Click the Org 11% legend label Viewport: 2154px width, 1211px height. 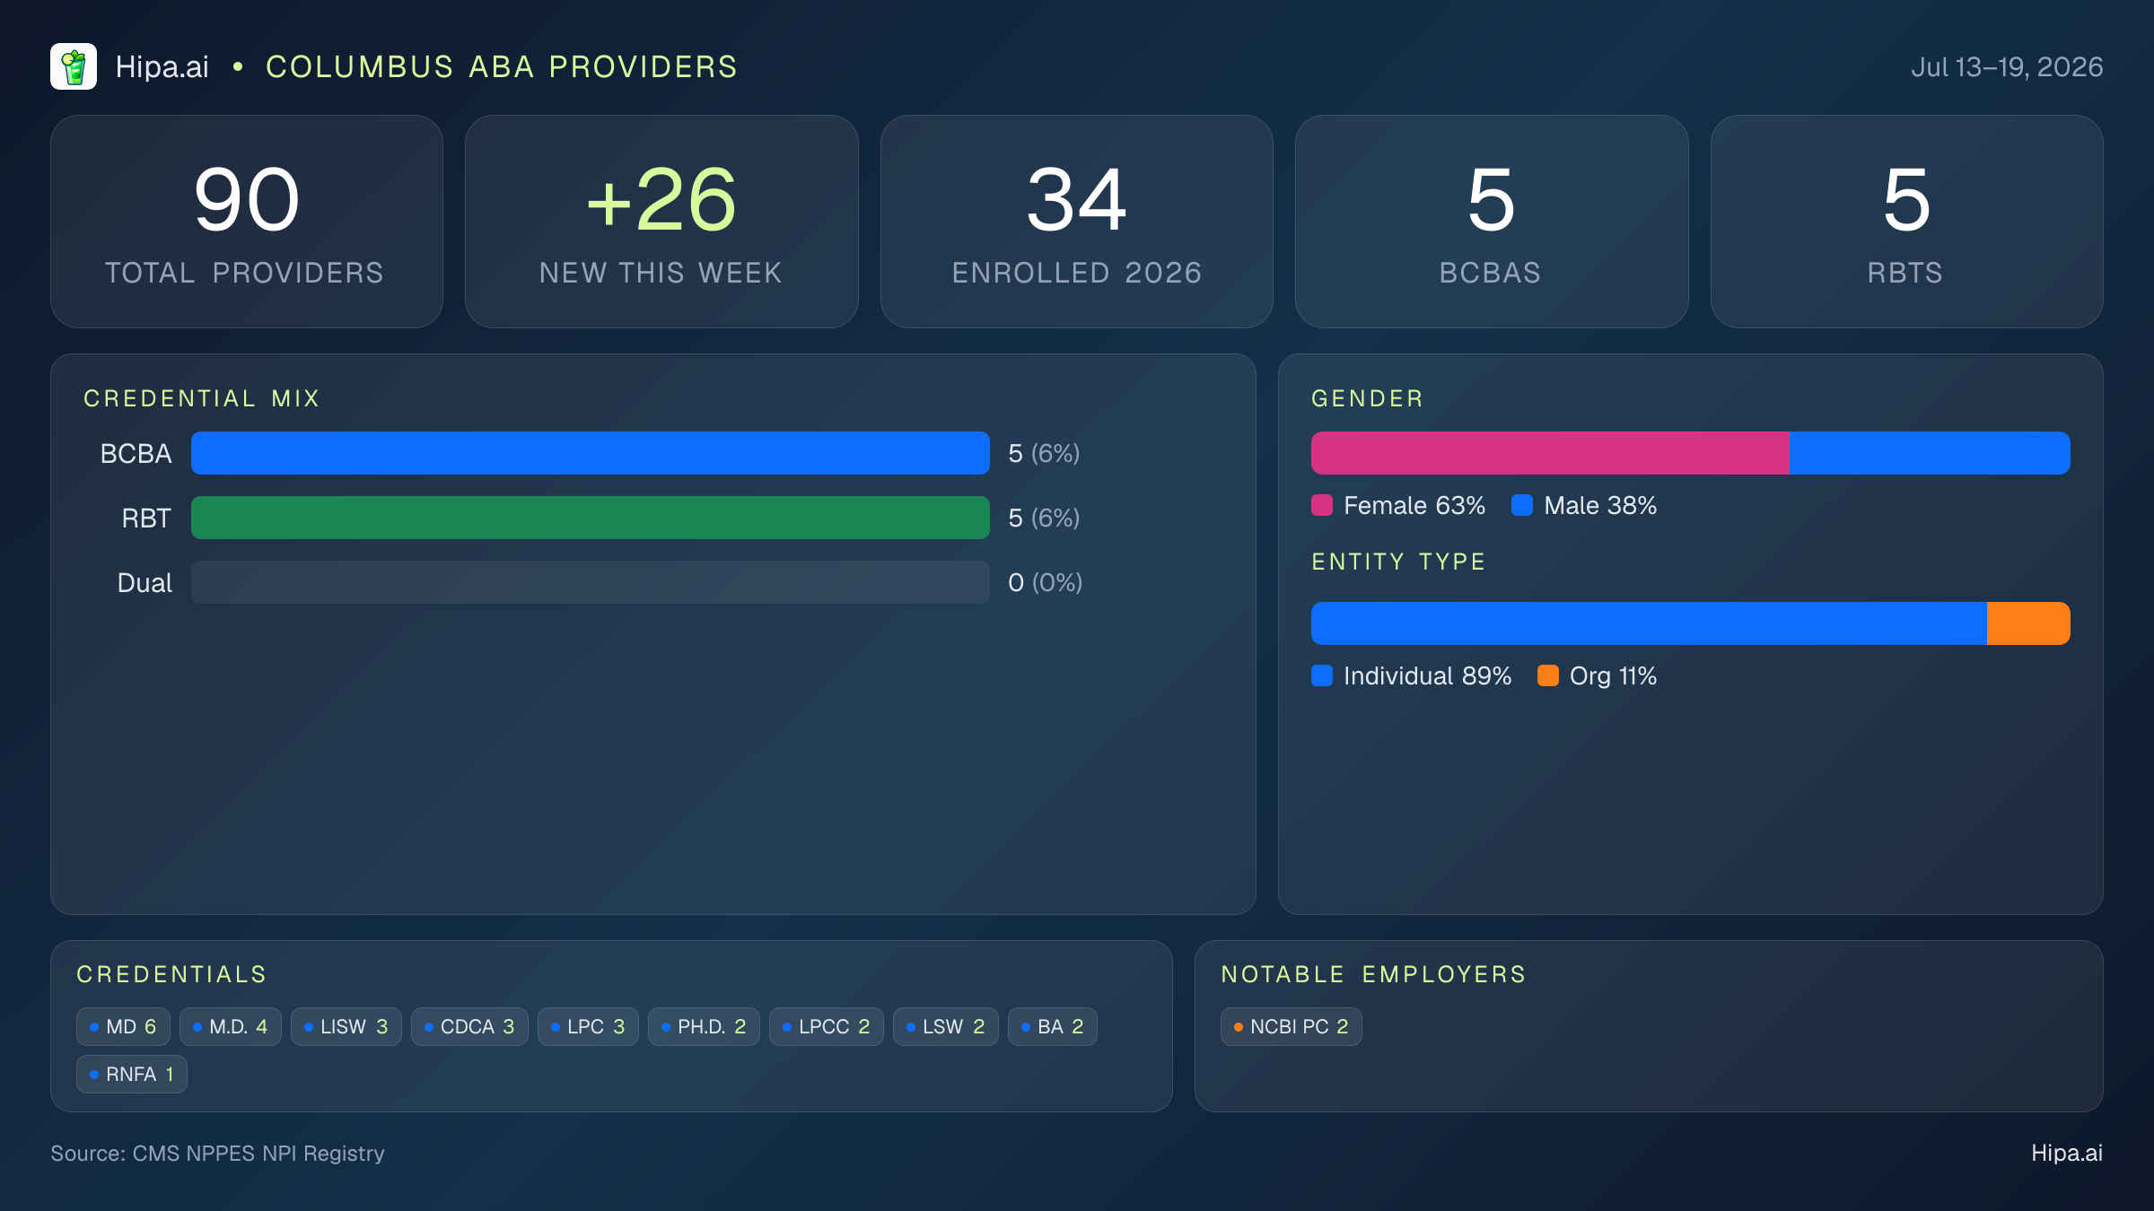click(x=1614, y=676)
